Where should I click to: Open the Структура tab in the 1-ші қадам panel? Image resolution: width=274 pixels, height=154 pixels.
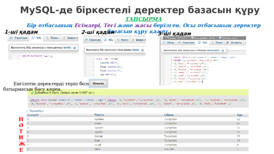point(18,38)
